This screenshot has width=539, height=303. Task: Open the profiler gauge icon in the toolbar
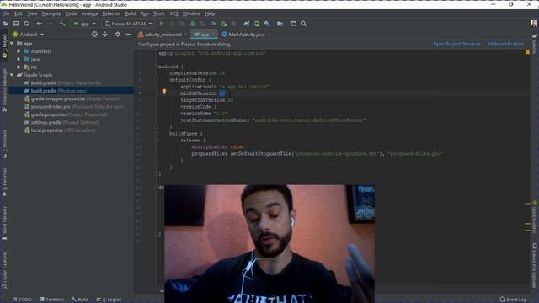coord(213,24)
